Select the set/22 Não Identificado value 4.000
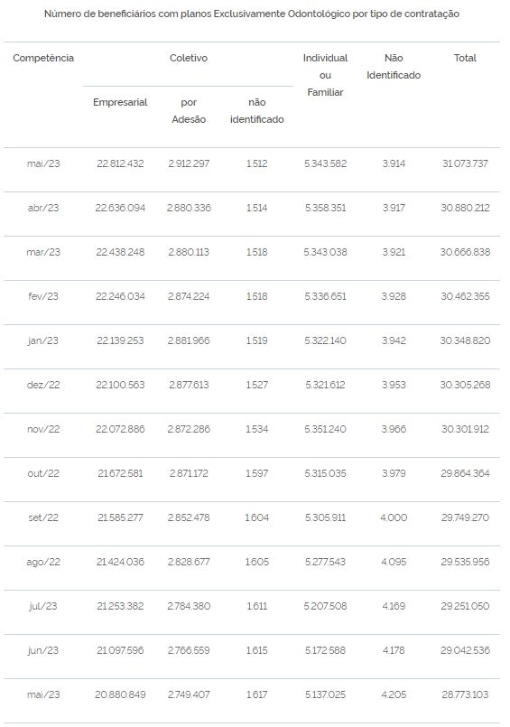The image size is (510, 727). coord(394,517)
